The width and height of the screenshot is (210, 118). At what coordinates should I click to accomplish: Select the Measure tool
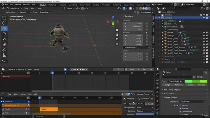click(x=4, y=55)
